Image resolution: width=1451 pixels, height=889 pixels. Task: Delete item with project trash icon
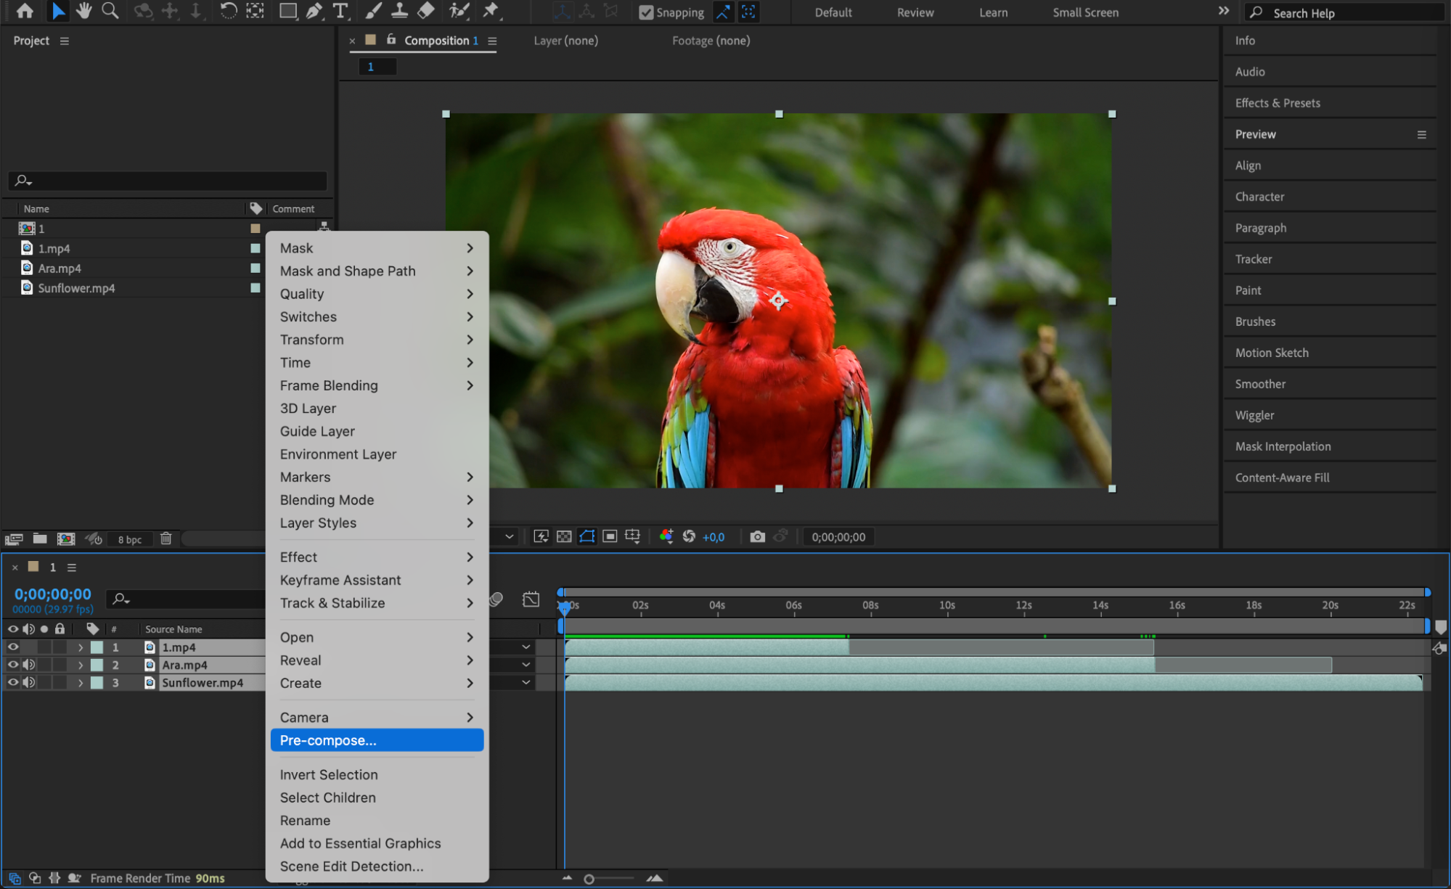166,538
